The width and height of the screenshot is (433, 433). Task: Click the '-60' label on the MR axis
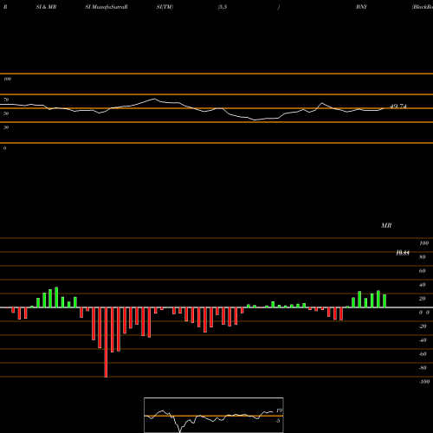click(423, 354)
